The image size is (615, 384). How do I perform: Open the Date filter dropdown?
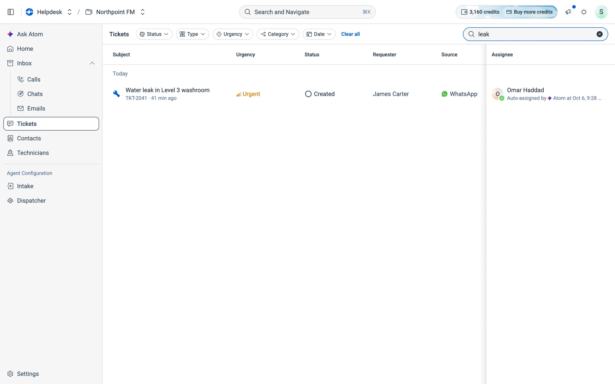coord(319,34)
